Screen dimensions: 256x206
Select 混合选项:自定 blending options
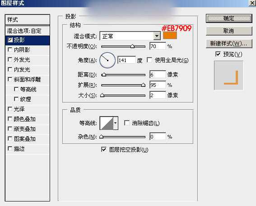(28, 31)
